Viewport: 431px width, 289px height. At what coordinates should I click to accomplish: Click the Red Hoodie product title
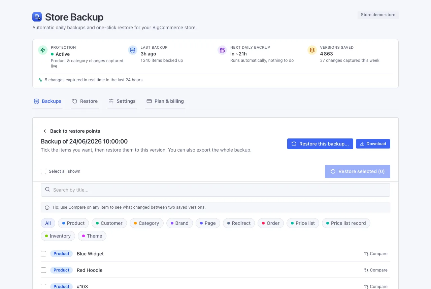tap(90, 270)
